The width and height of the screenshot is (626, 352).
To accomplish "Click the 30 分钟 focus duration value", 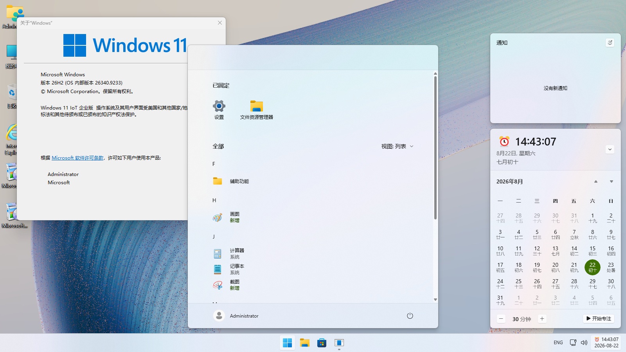I will click(x=522, y=319).
